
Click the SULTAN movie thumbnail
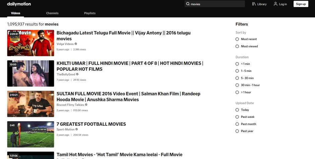(x=30, y=104)
